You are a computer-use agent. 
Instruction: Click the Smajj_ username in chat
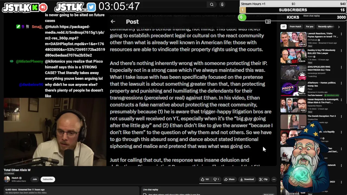(x=37, y=27)
